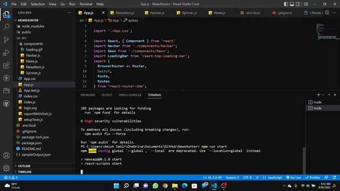
Task: Open Source Control view
Action: (6, 40)
